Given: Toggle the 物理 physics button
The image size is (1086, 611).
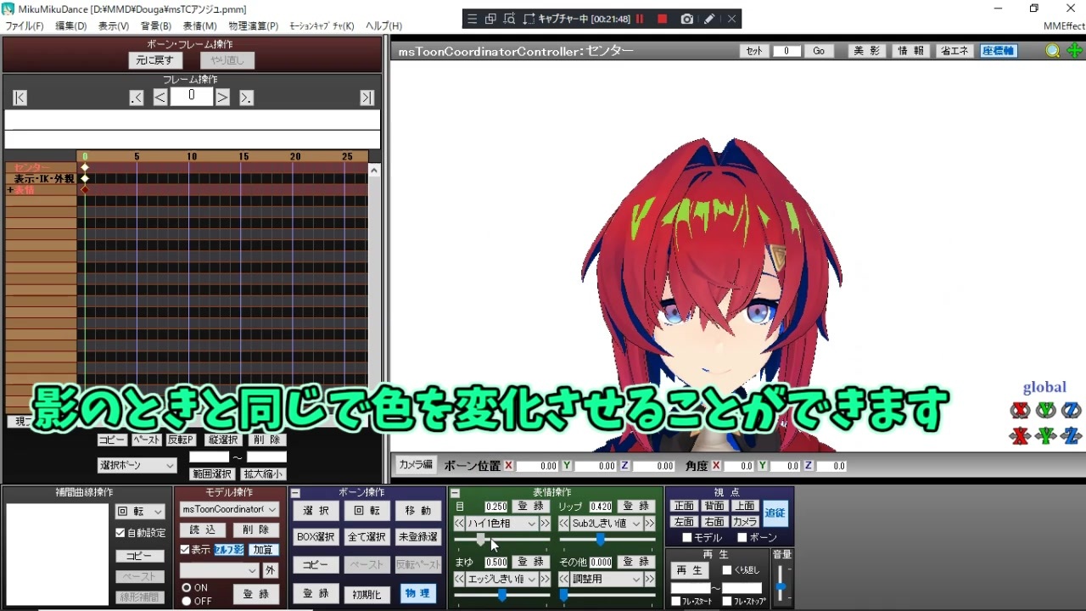Looking at the screenshot, I should [417, 593].
